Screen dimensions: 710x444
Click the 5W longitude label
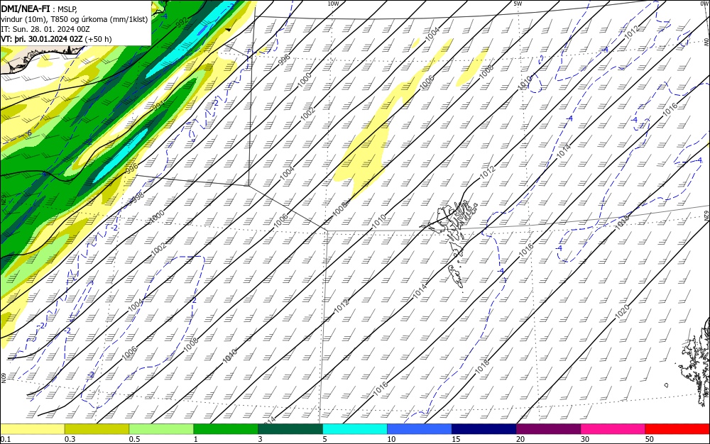[518, 4]
